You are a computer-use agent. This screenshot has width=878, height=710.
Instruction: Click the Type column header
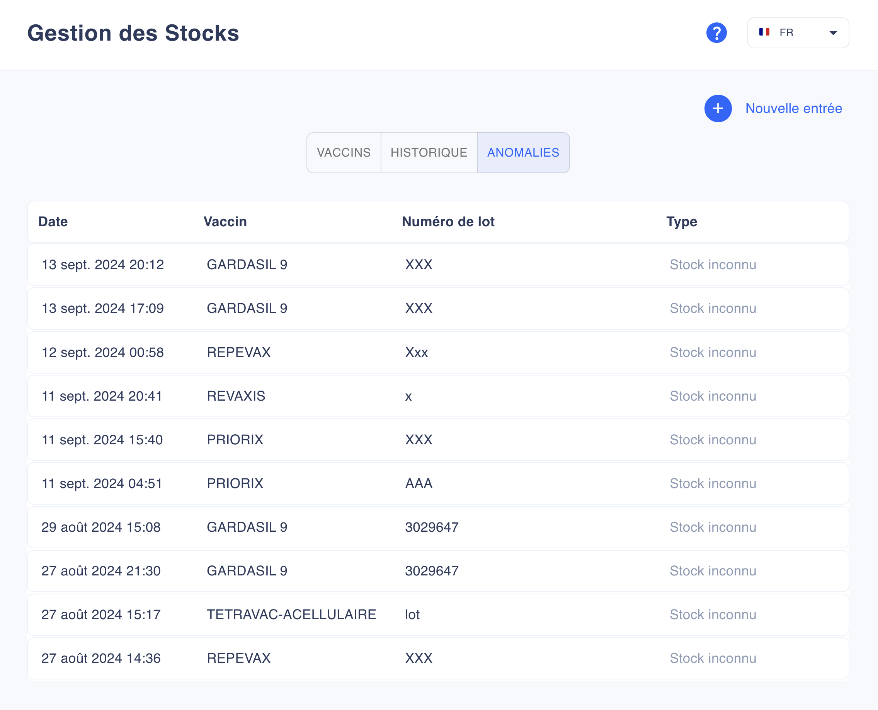point(682,222)
